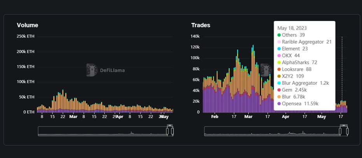Screen dimensions: 362x158
Task: Click the Looksrare dot in tooltip
Action: (279, 69)
